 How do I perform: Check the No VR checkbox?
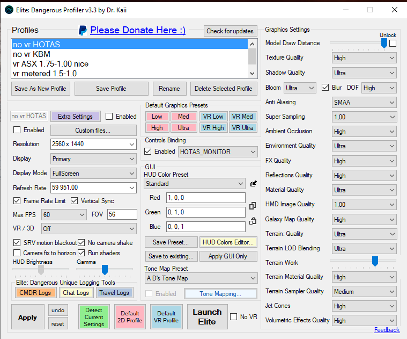[234, 316]
